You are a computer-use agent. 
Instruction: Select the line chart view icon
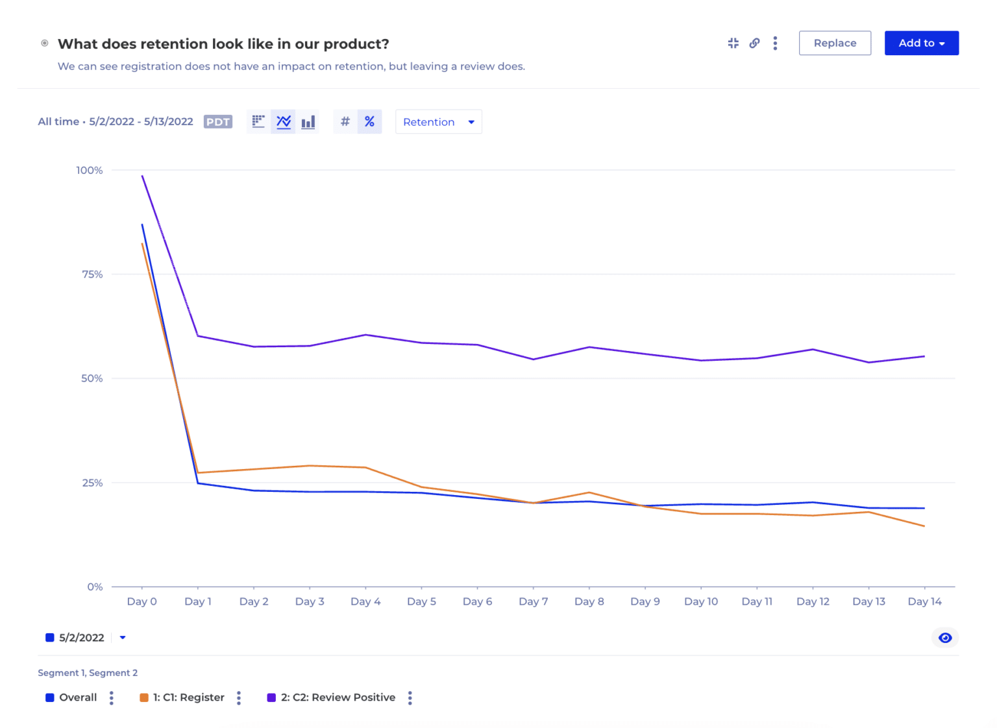pyautogui.click(x=284, y=122)
